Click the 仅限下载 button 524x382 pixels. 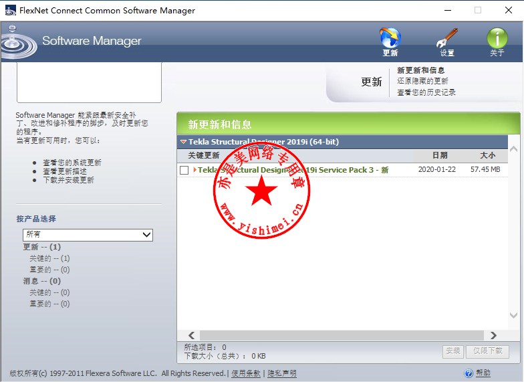tap(488, 351)
